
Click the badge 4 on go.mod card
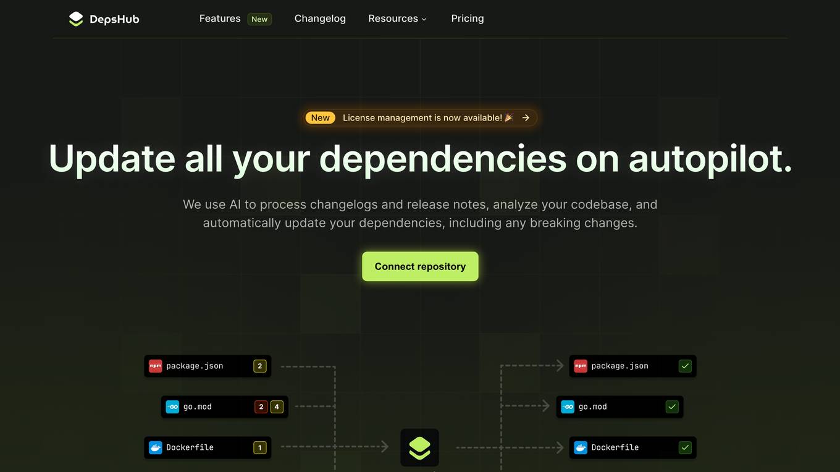coord(277,407)
